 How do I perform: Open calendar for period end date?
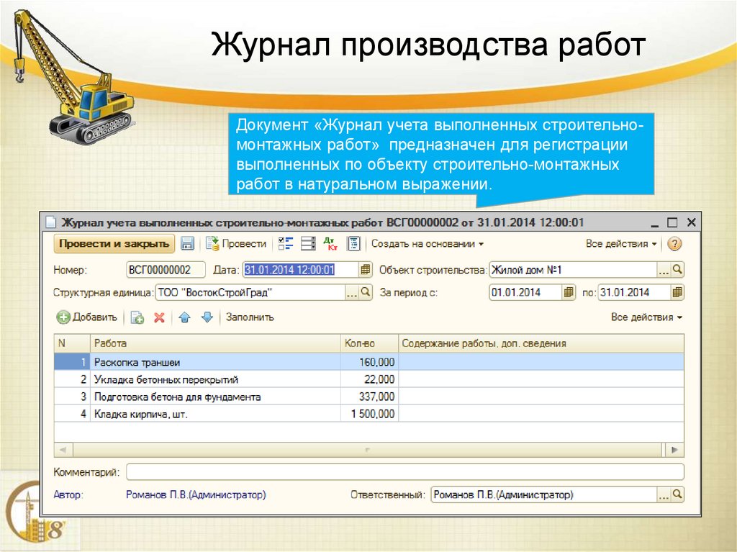click(x=677, y=292)
